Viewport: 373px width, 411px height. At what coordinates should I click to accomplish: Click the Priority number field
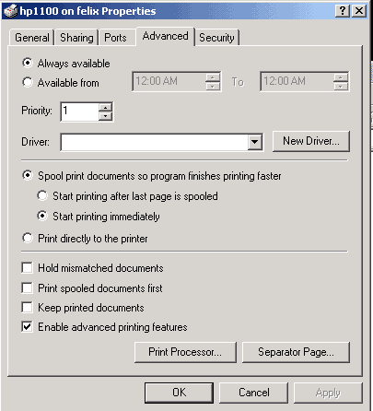click(80, 112)
